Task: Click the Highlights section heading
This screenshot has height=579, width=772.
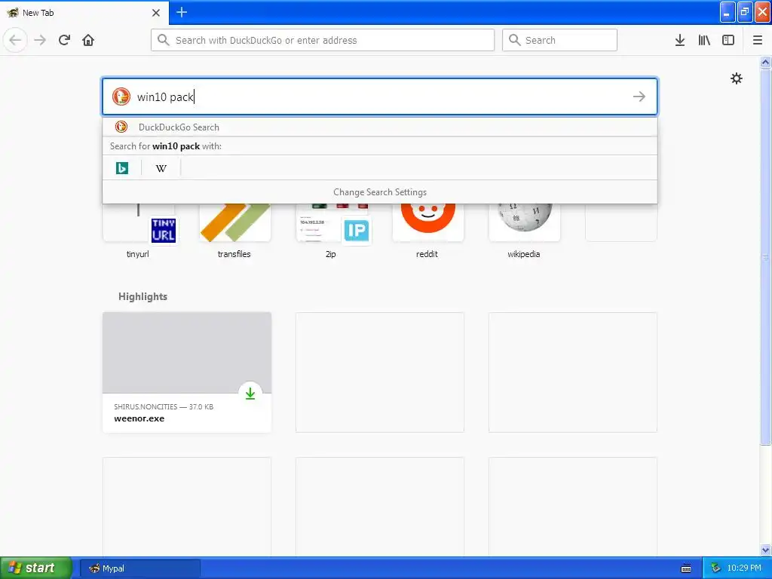Action: click(x=142, y=296)
